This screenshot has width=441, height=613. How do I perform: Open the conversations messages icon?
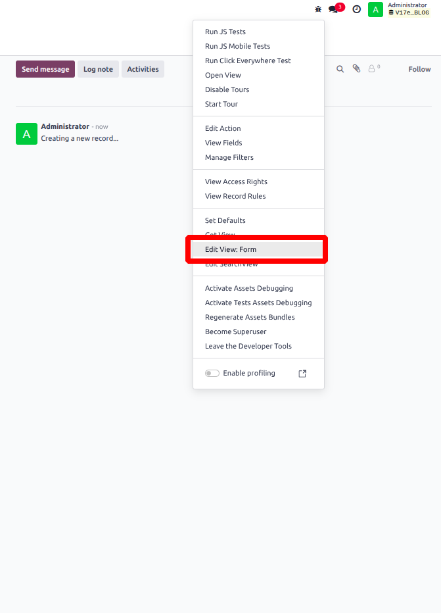click(x=335, y=9)
